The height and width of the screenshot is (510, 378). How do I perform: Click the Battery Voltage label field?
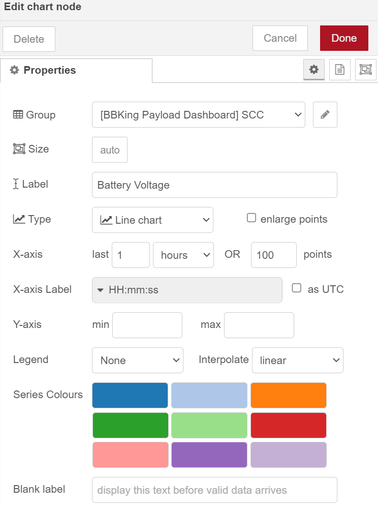(214, 185)
